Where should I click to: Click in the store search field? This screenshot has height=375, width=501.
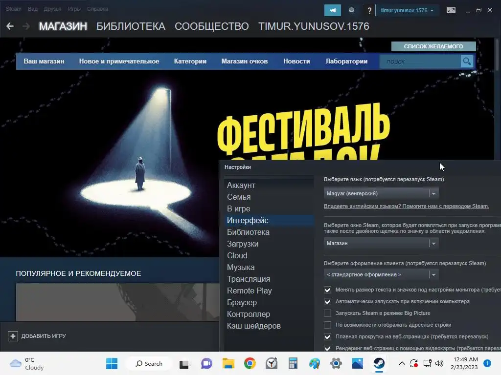point(420,61)
